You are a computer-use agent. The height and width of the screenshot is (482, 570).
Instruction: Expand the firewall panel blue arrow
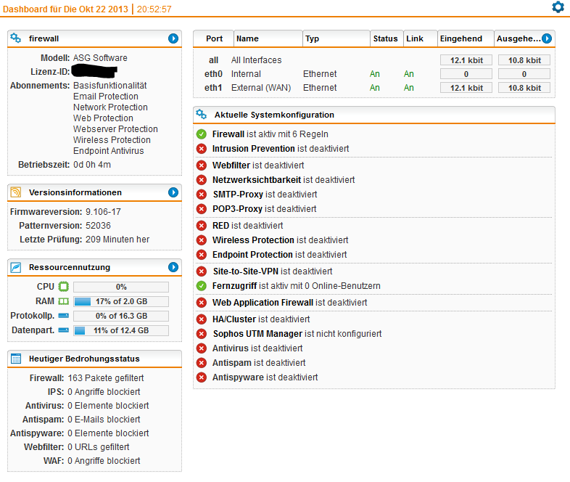(x=173, y=38)
